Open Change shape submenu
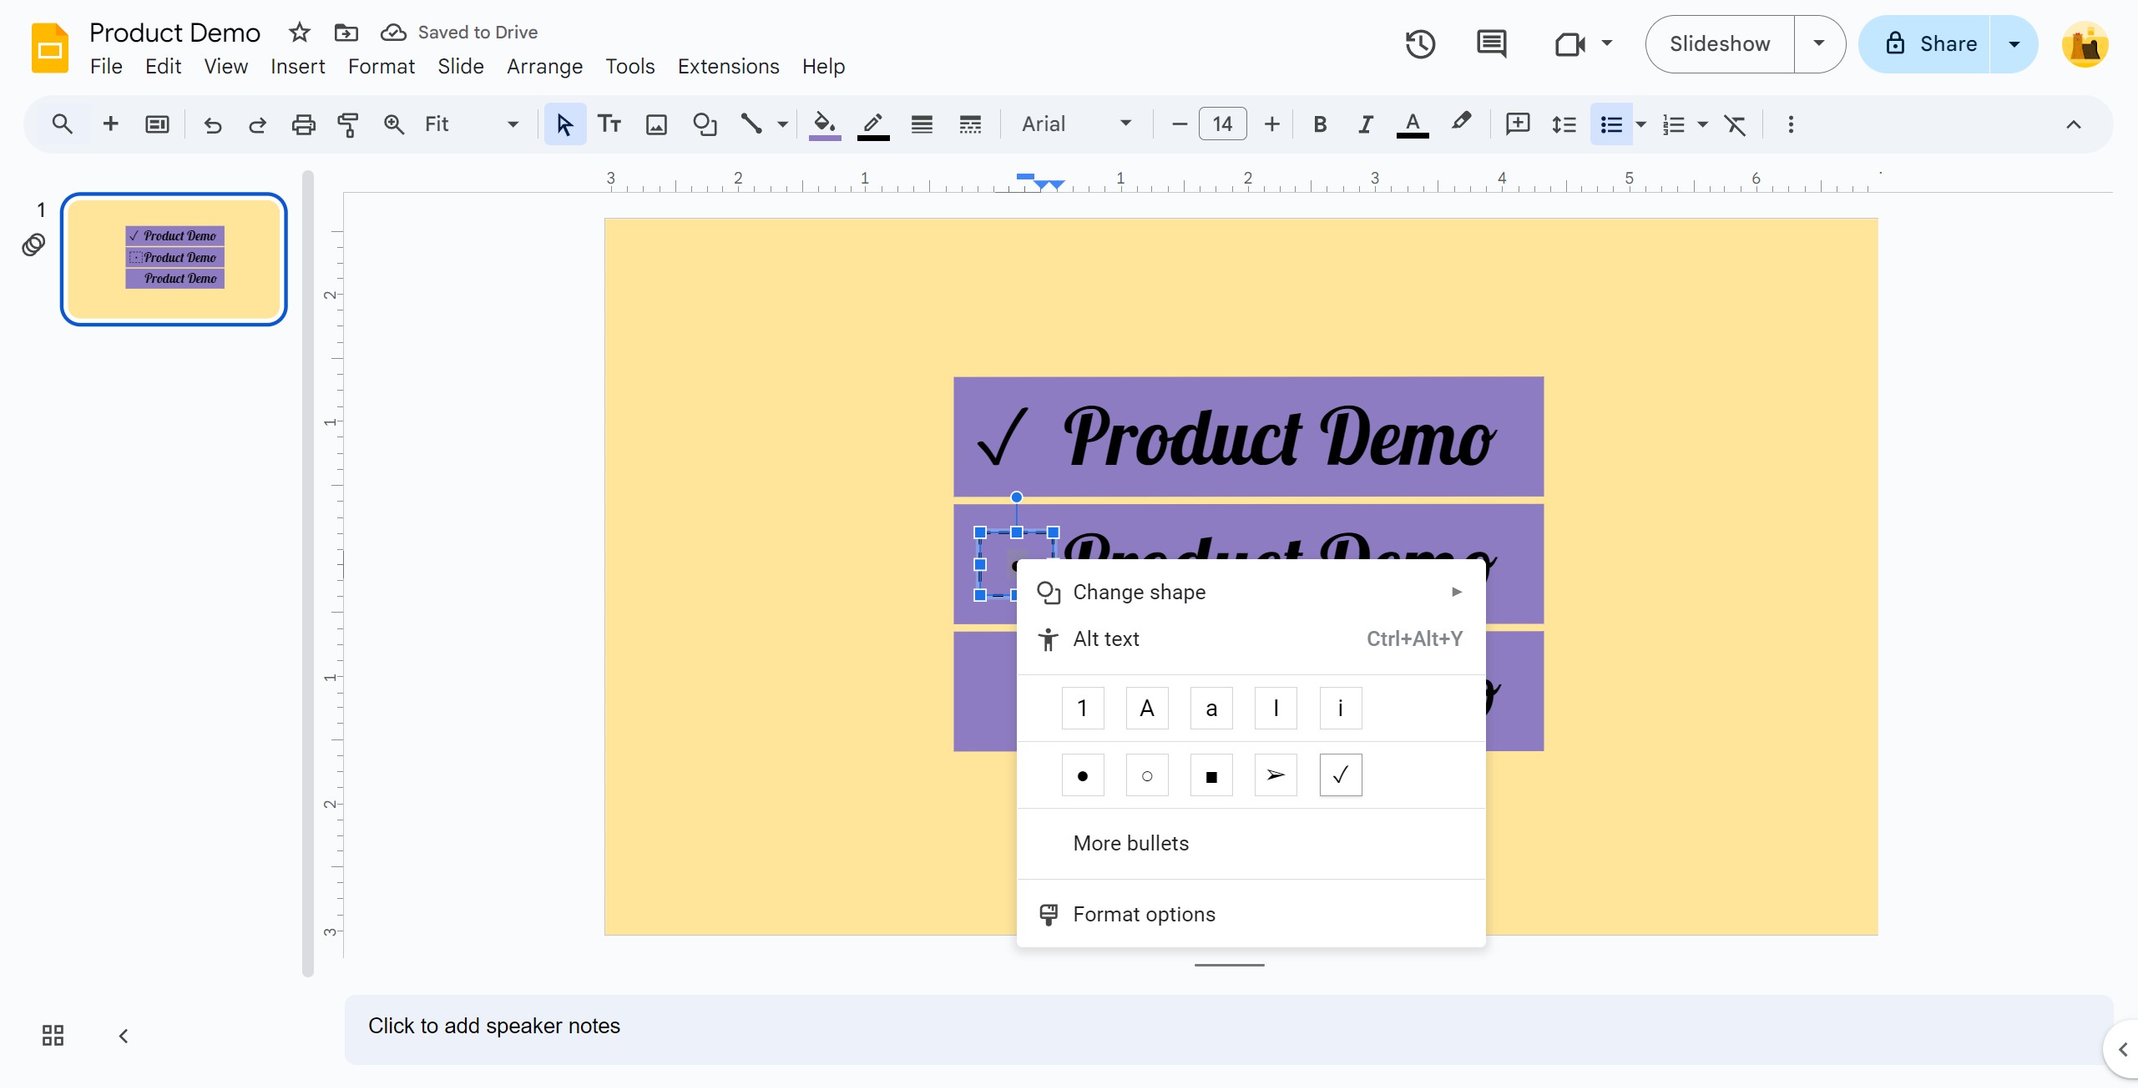 pos(1251,592)
